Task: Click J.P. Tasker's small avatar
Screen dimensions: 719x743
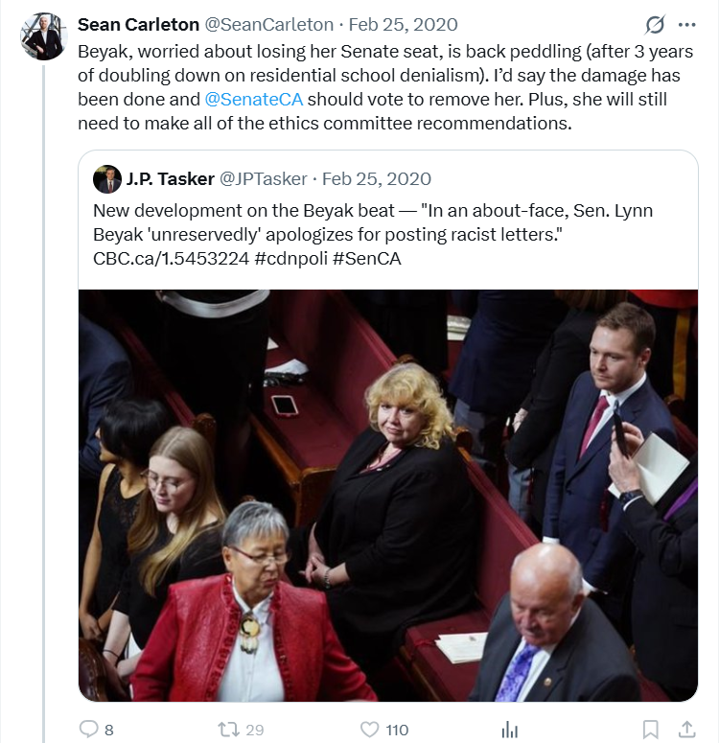Action: pos(106,179)
